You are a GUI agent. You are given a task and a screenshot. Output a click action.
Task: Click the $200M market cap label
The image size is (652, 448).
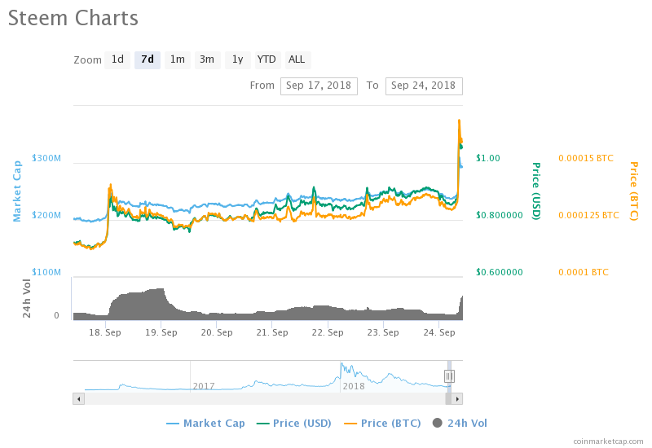[46, 215]
